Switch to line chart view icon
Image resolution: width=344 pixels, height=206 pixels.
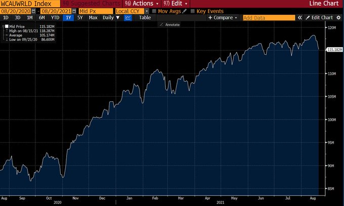pyautogui.click(x=128, y=18)
